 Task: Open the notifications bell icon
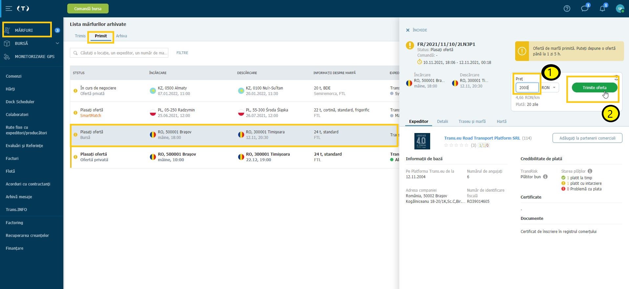[602, 9]
